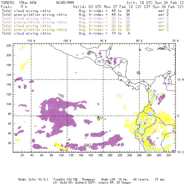Select the "160" y-axis tick label

[8, 75]
